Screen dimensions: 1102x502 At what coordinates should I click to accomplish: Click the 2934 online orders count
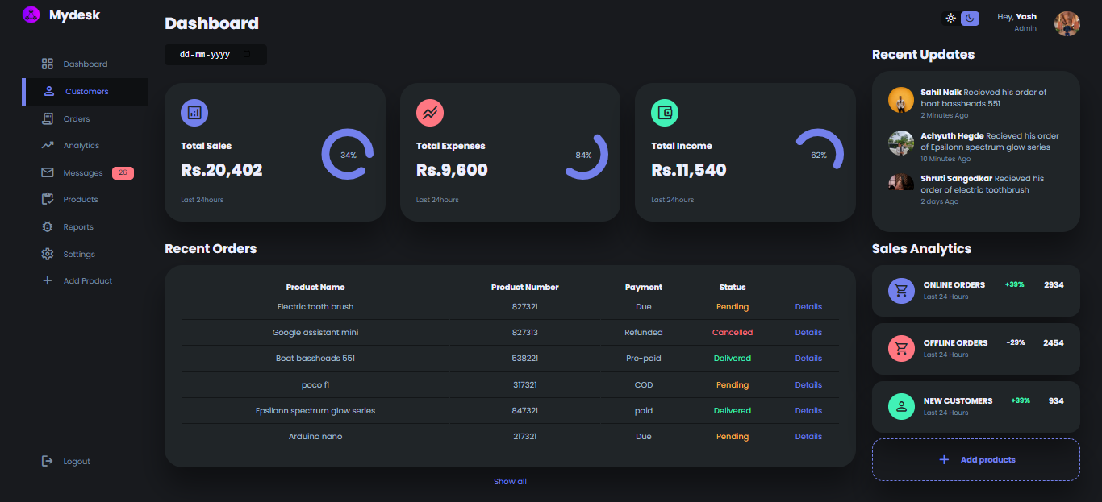click(1054, 284)
